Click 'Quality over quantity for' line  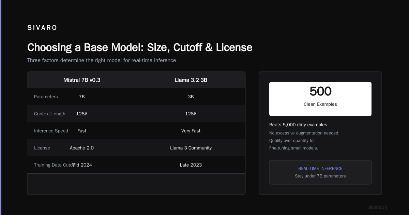click(x=292, y=140)
